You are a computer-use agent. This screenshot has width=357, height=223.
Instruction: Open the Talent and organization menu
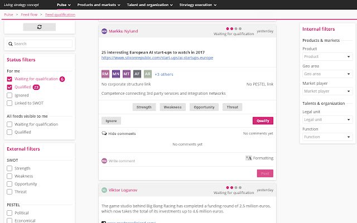150,5
